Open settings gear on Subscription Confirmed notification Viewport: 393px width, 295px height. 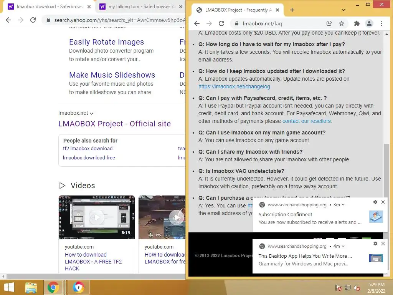pyautogui.click(x=375, y=202)
